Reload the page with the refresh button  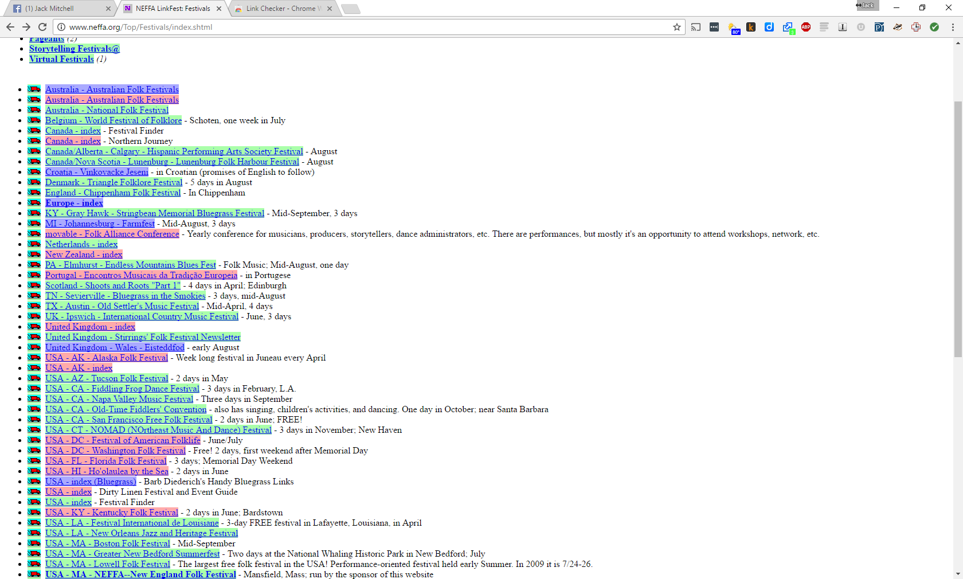click(x=42, y=27)
